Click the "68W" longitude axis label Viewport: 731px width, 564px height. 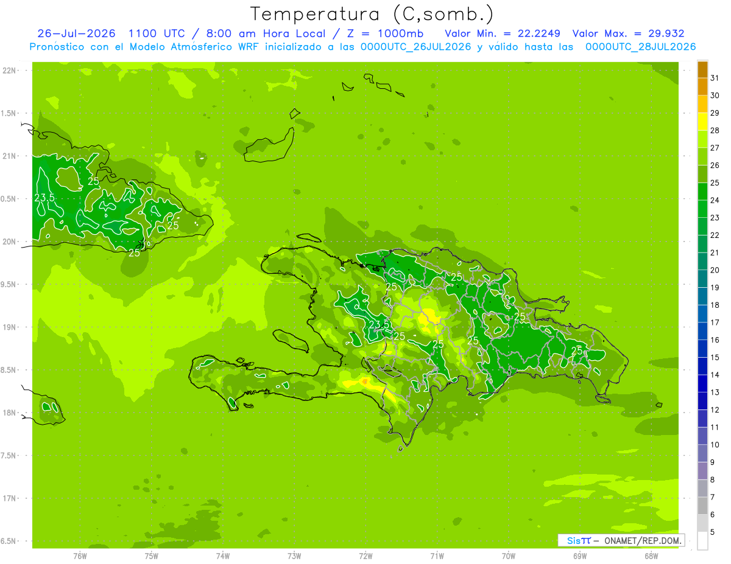click(651, 555)
